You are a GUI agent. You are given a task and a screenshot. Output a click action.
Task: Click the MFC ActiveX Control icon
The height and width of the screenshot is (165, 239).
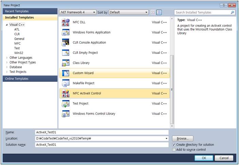coord(66,93)
